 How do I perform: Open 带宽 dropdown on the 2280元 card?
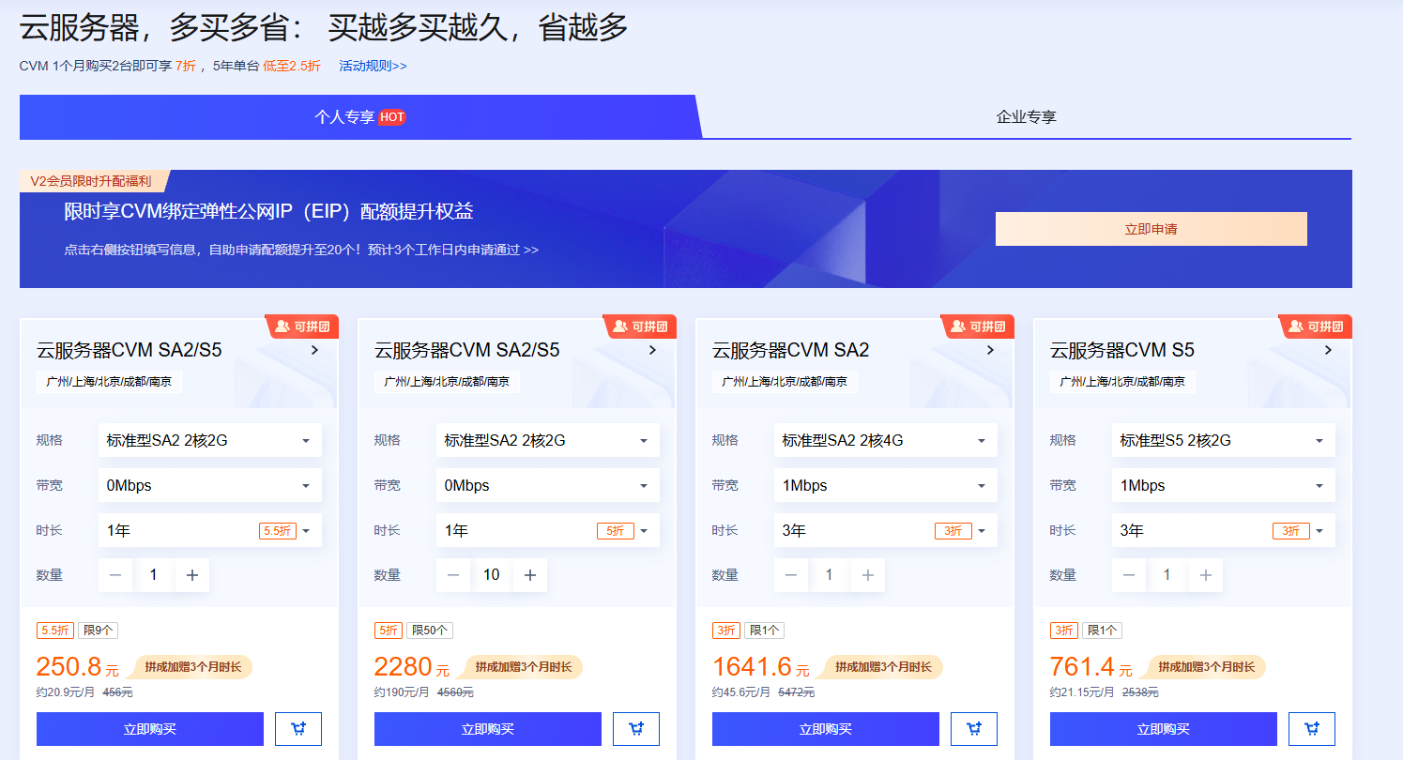(x=548, y=485)
